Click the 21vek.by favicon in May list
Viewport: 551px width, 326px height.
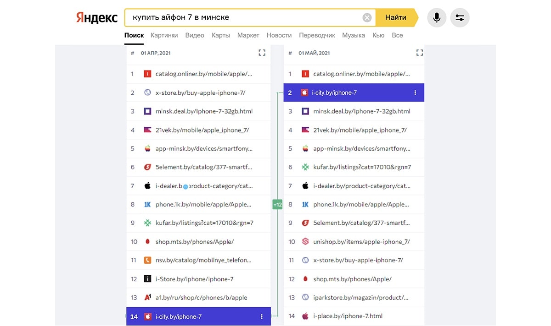click(x=305, y=130)
